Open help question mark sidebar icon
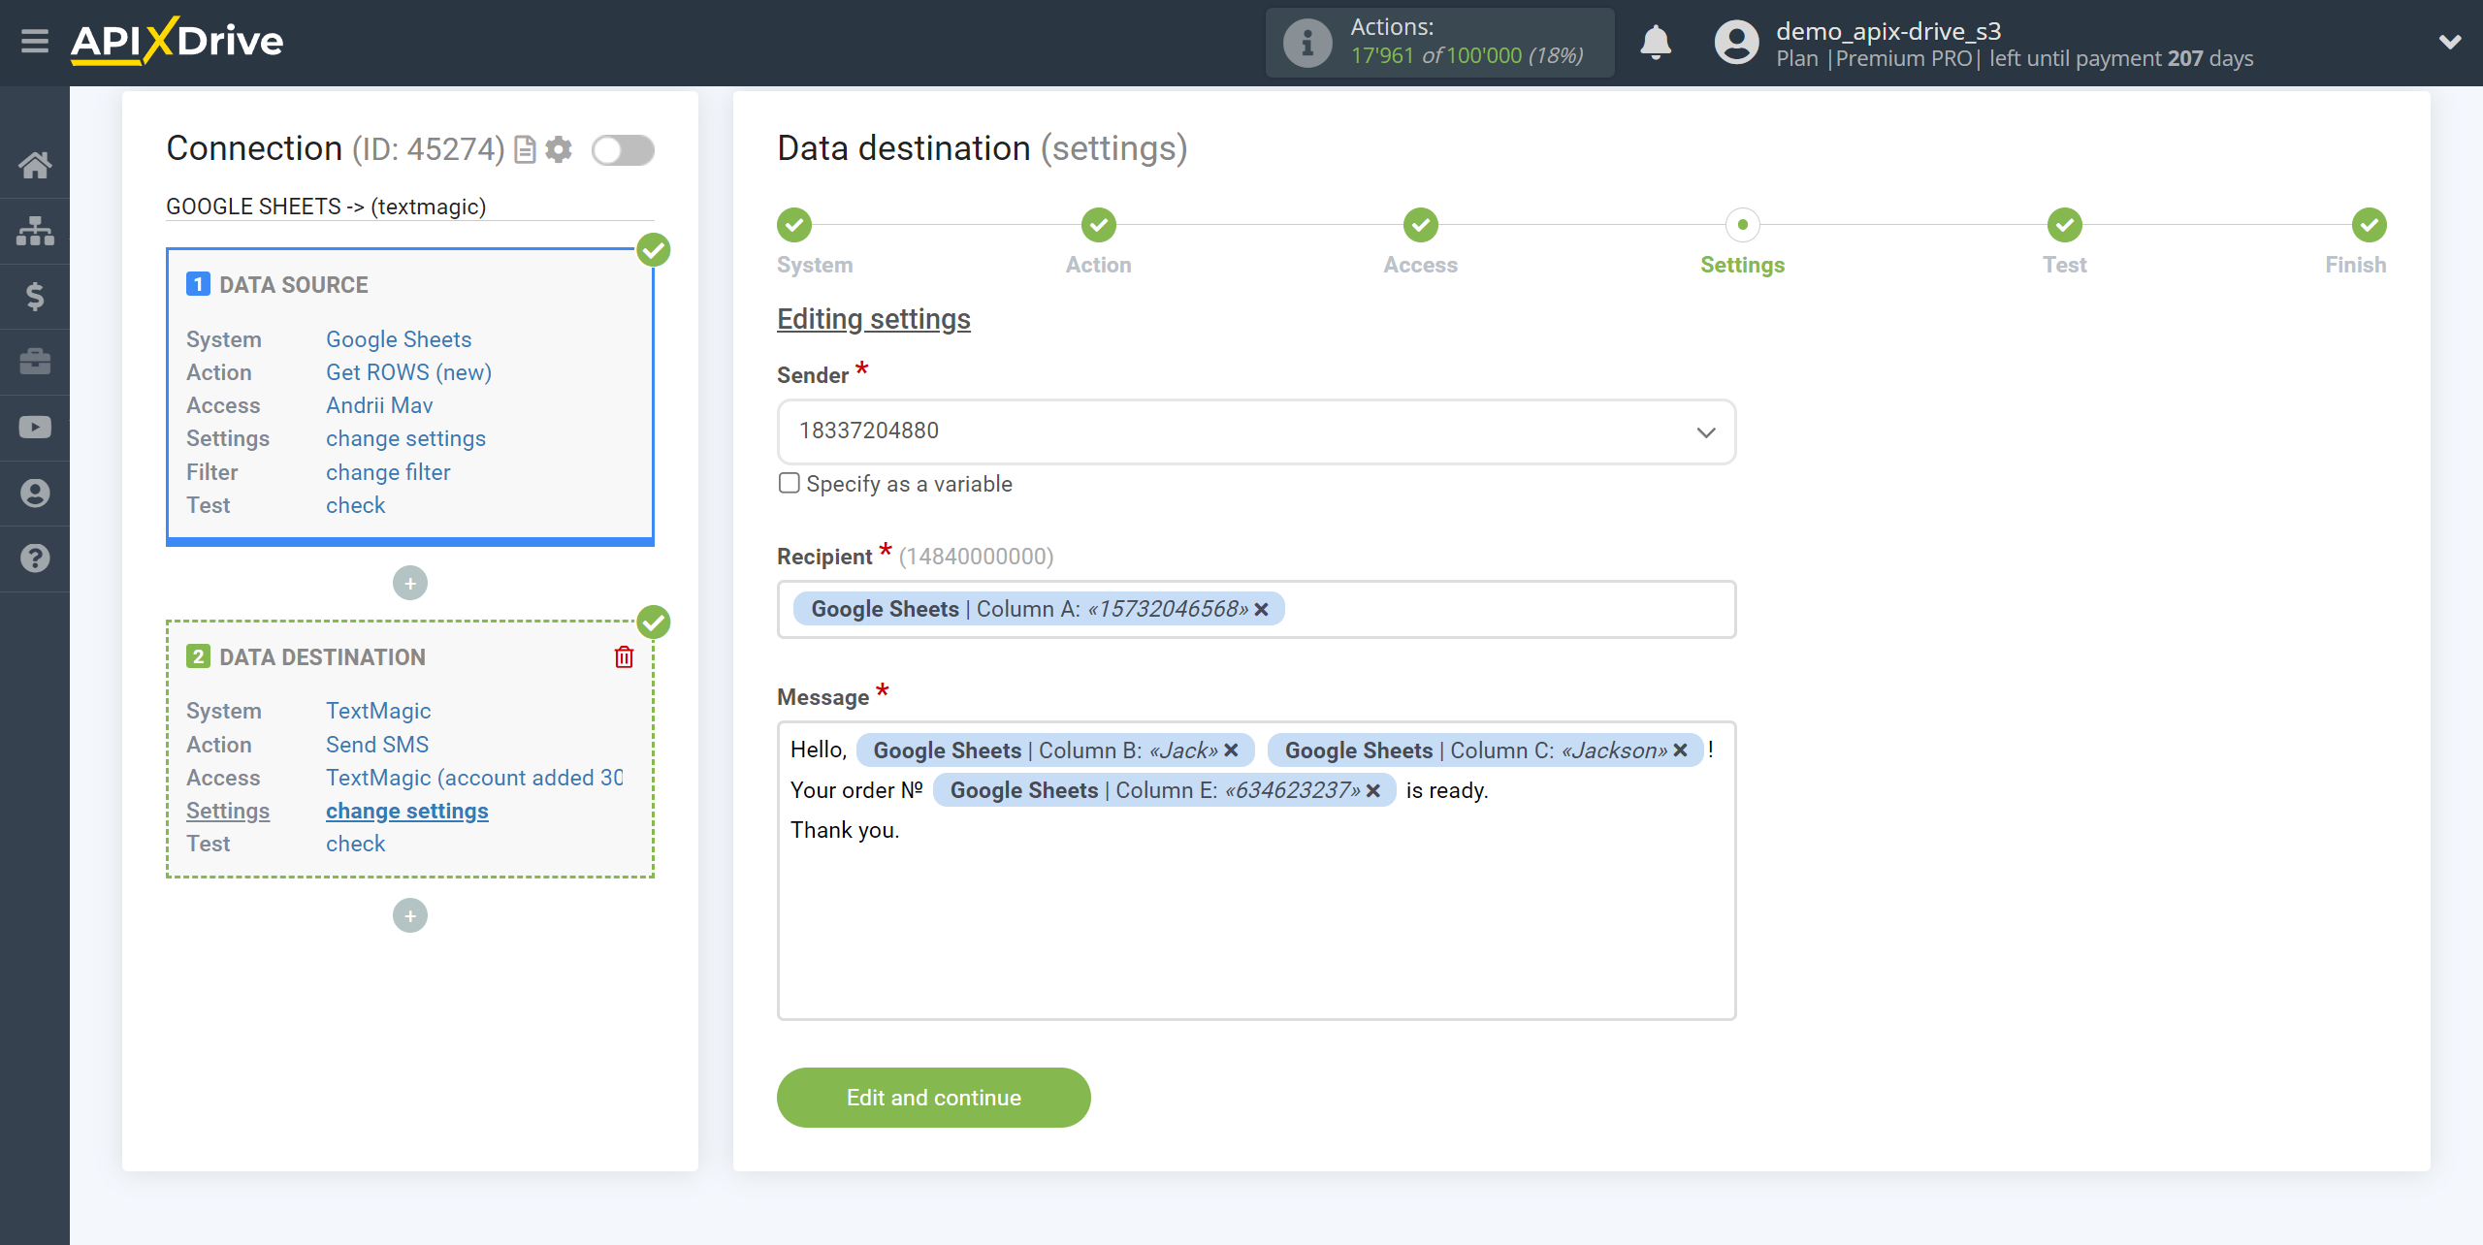Image resolution: width=2483 pixels, height=1245 pixels. coord(35,559)
